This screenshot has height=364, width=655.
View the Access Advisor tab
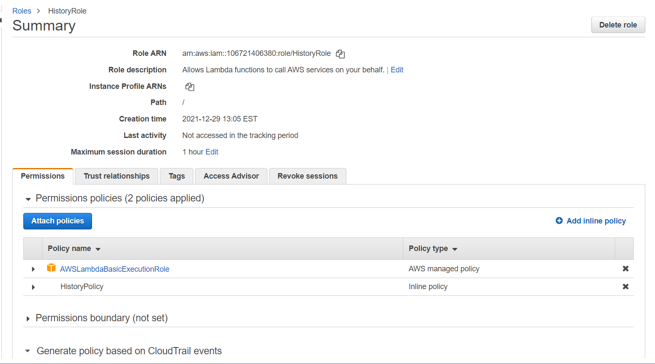pos(231,176)
